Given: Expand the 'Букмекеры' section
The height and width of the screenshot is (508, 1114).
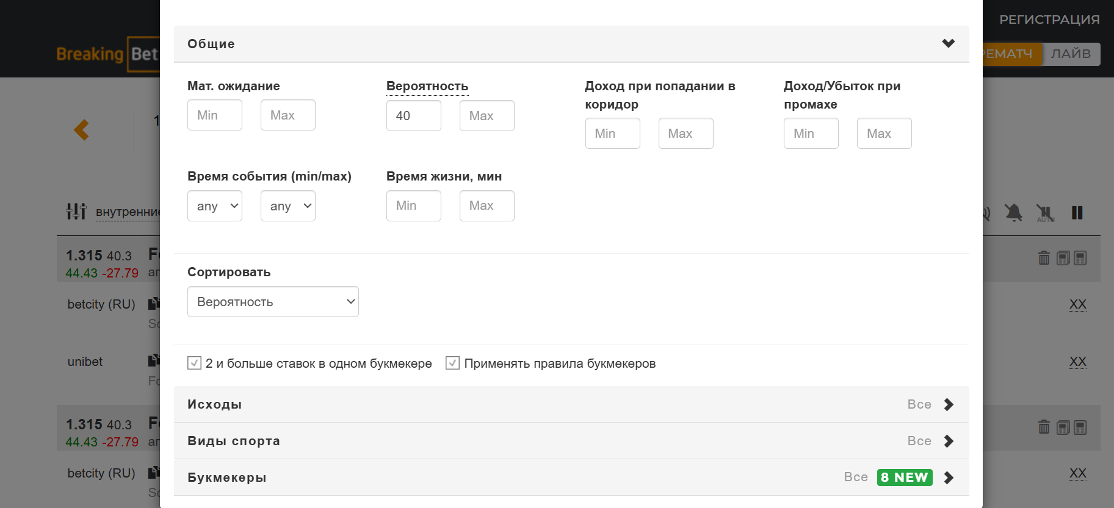Looking at the screenshot, I should coord(948,478).
